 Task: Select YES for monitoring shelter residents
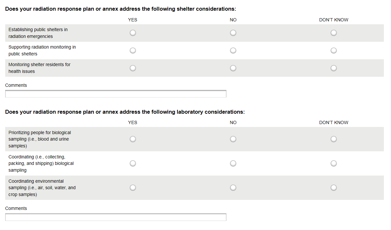click(x=133, y=68)
